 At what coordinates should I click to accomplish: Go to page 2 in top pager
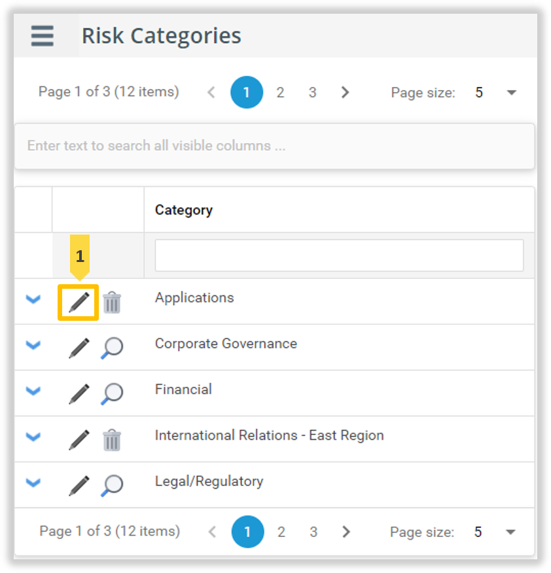coord(280,93)
